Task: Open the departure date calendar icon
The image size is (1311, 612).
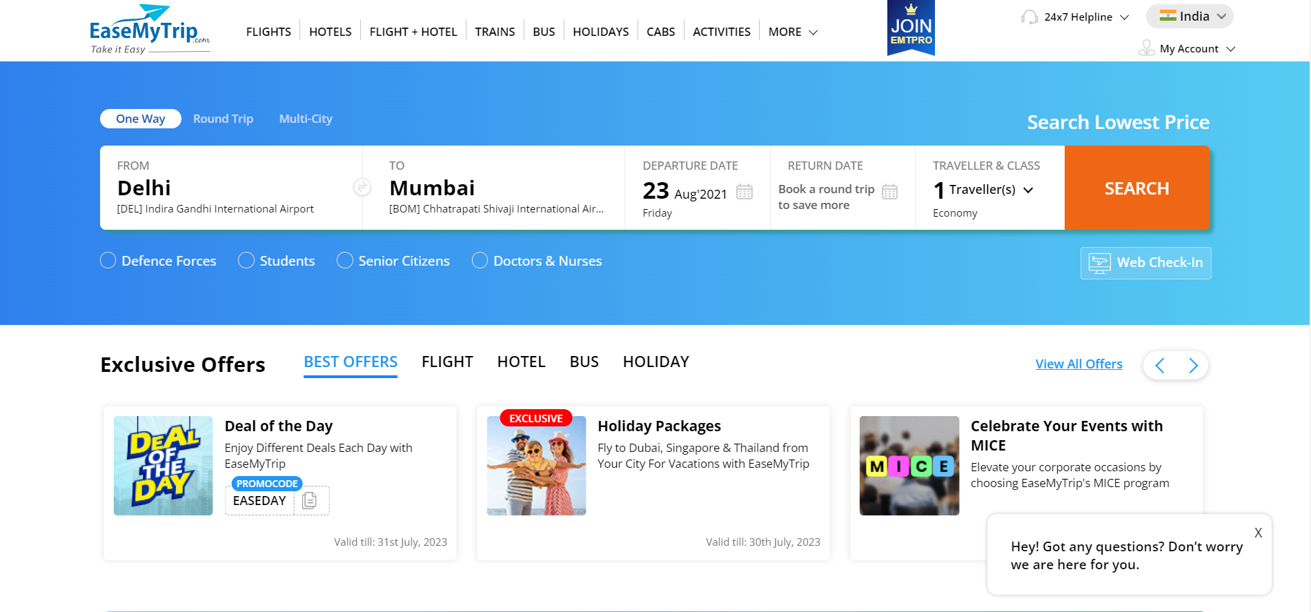Action: click(x=745, y=192)
